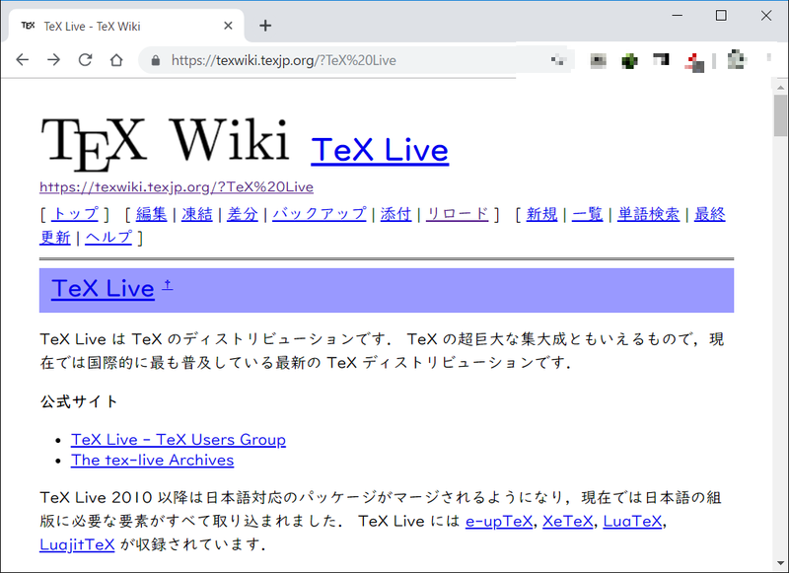Open the バックアップ backup link
This screenshot has width=789, height=573.
319,214
